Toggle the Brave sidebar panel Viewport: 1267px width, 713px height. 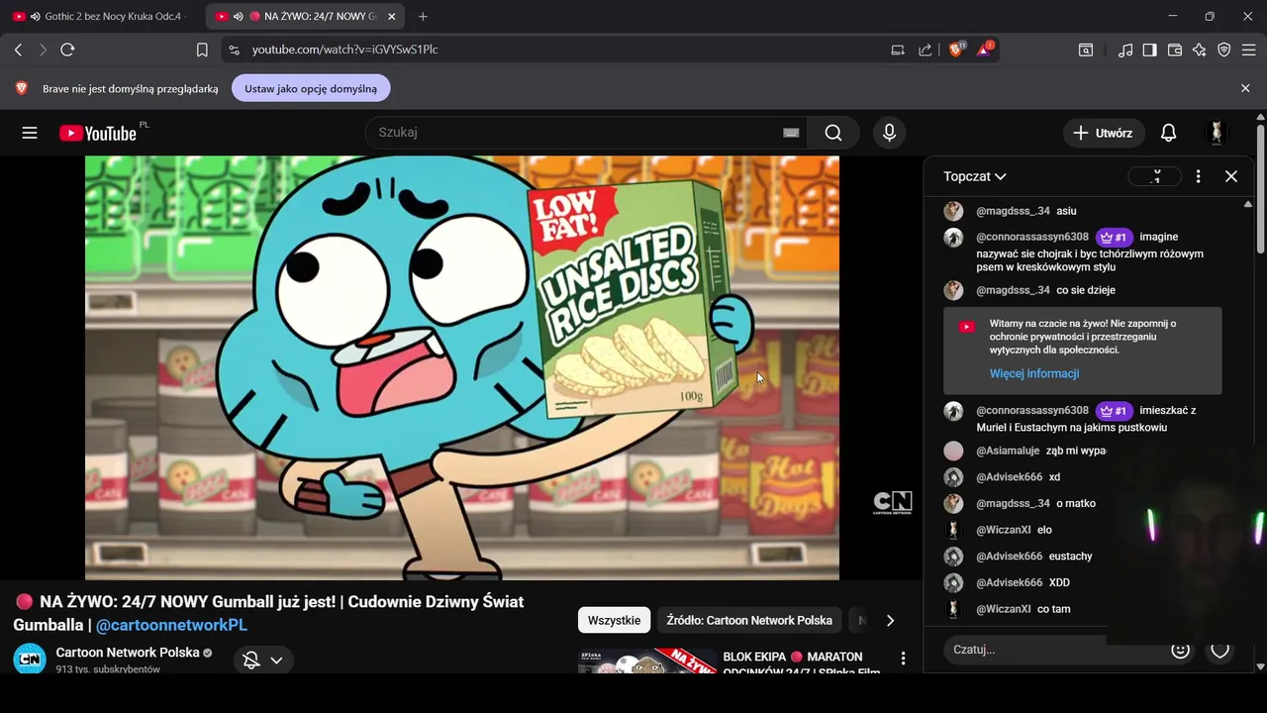tap(1149, 50)
